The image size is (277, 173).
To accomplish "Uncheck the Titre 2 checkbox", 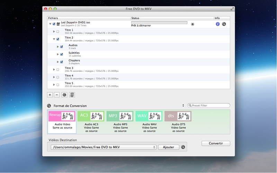I will (58, 39).
